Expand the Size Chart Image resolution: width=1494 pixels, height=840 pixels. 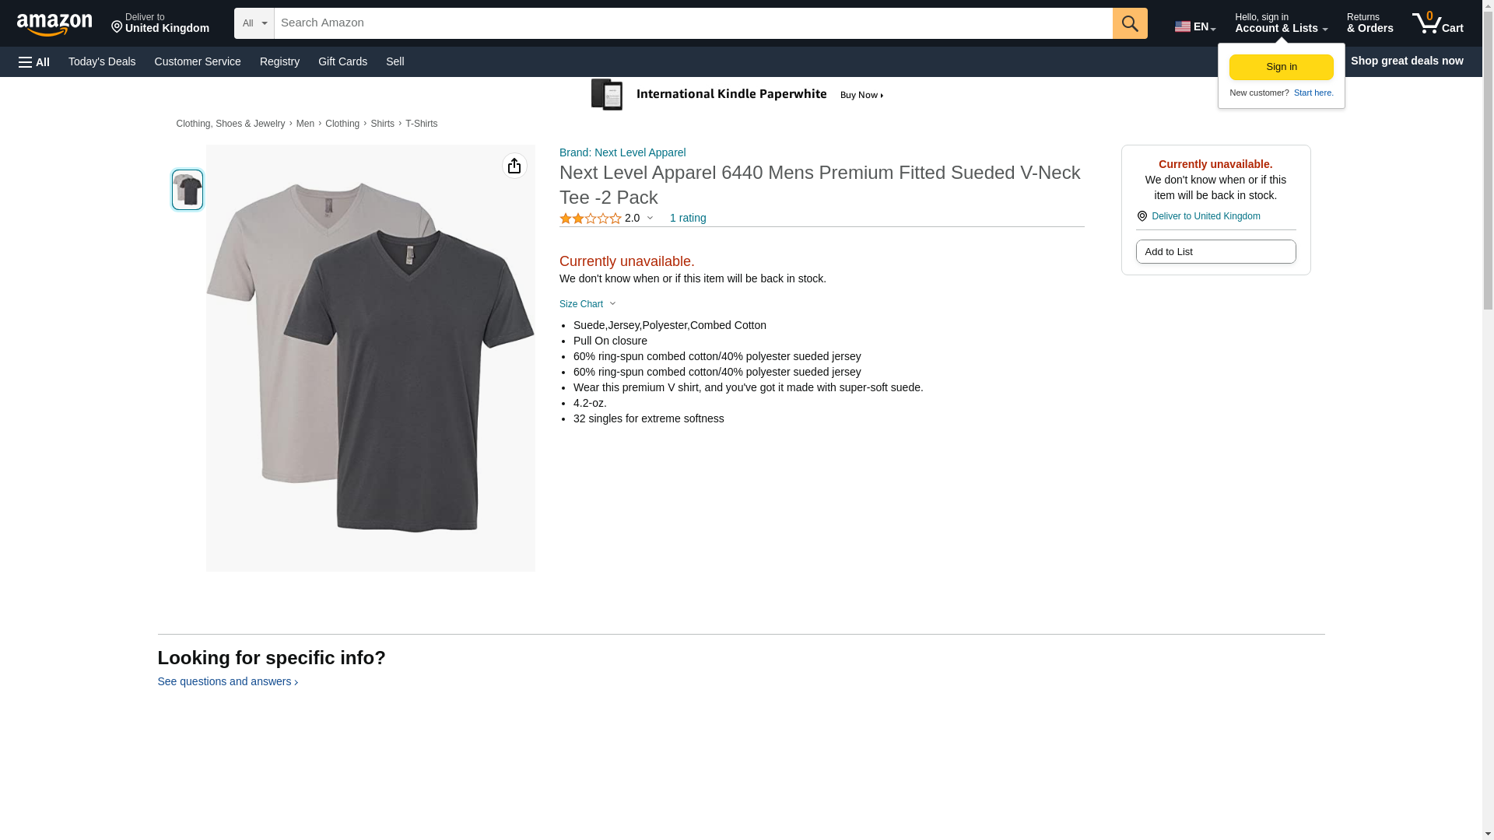click(587, 304)
